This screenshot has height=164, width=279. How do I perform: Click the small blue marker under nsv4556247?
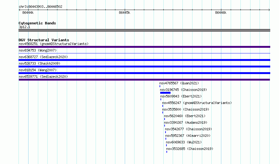pos(163,106)
